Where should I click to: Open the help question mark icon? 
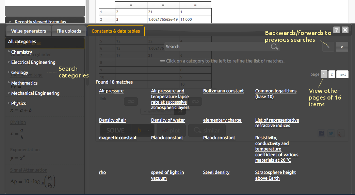[x=336, y=30]
